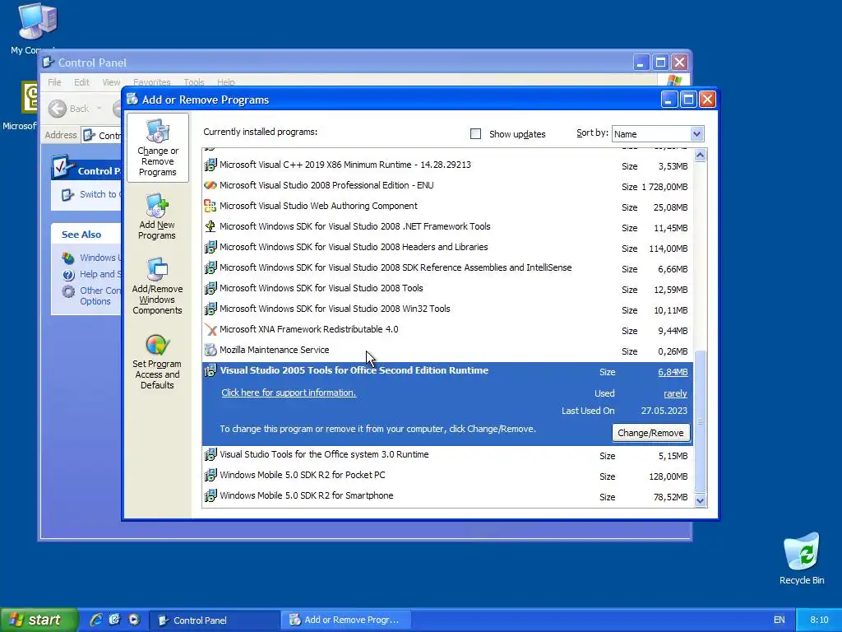Select Windows SDK for Visual Studio 2008 Win32 Tools

point(447,309)
